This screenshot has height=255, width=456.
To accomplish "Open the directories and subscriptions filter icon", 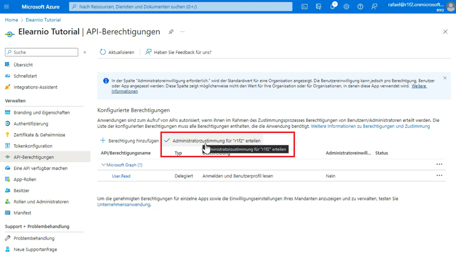I will click(318, 7).
